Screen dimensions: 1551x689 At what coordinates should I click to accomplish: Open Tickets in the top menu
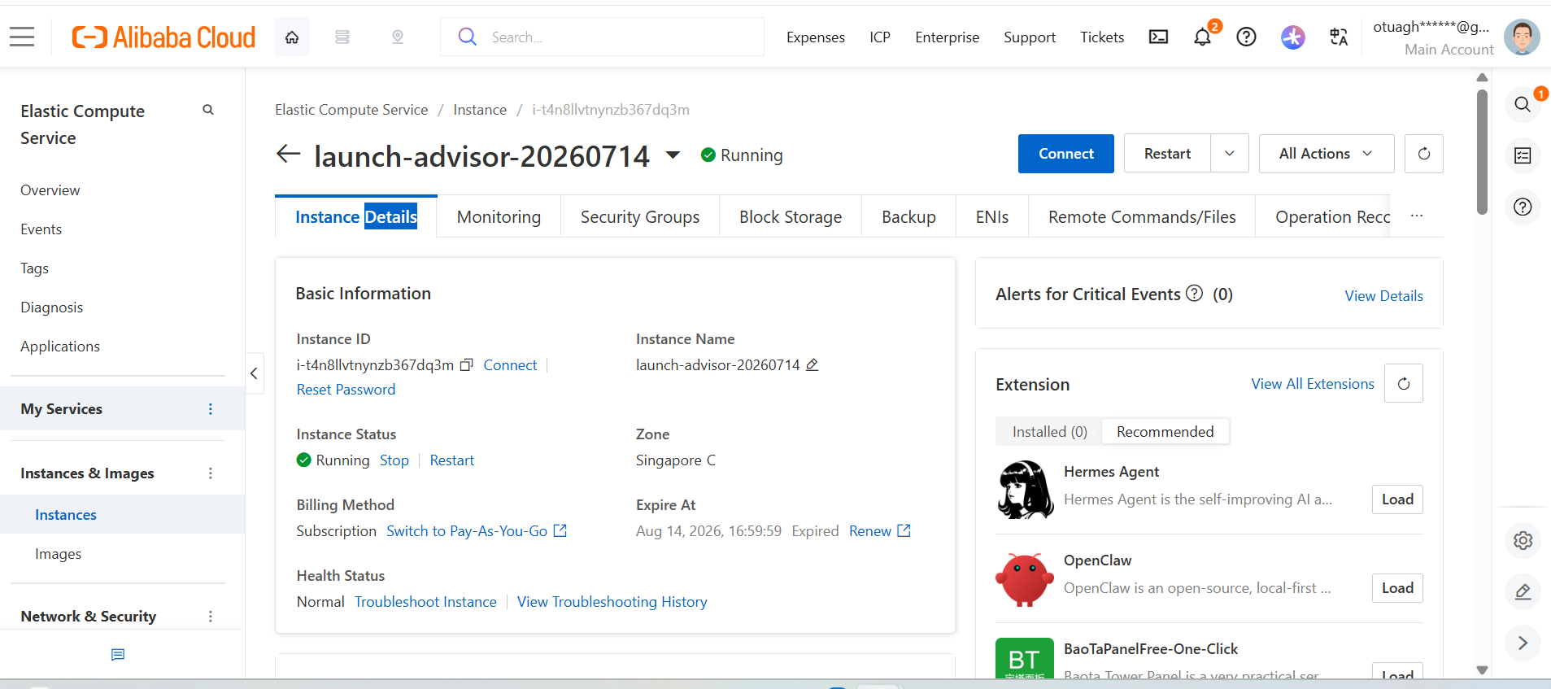(x=1102, y=37)
